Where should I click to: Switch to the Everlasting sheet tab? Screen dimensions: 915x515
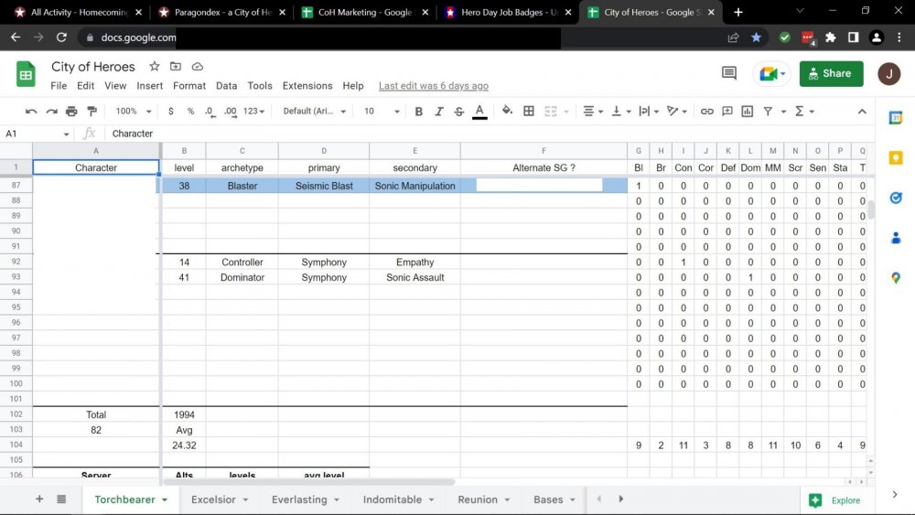point(299,499)
